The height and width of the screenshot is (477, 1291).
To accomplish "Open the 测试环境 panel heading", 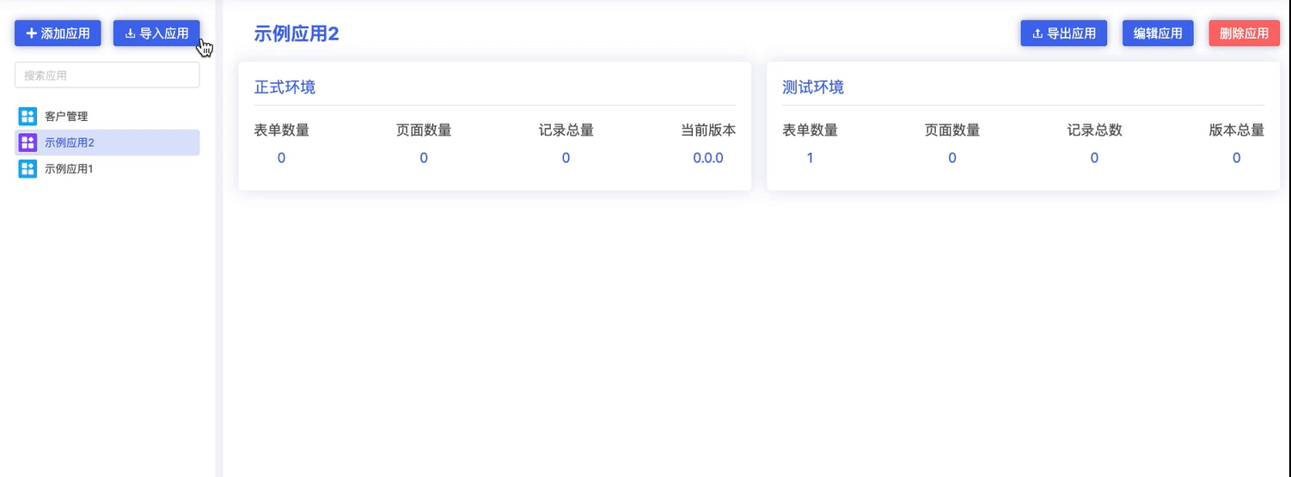I will (x=813, y=88).
